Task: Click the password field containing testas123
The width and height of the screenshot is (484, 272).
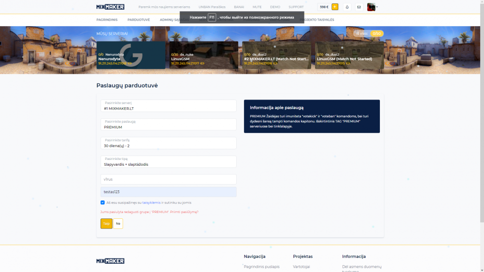Action: [168, 192]
